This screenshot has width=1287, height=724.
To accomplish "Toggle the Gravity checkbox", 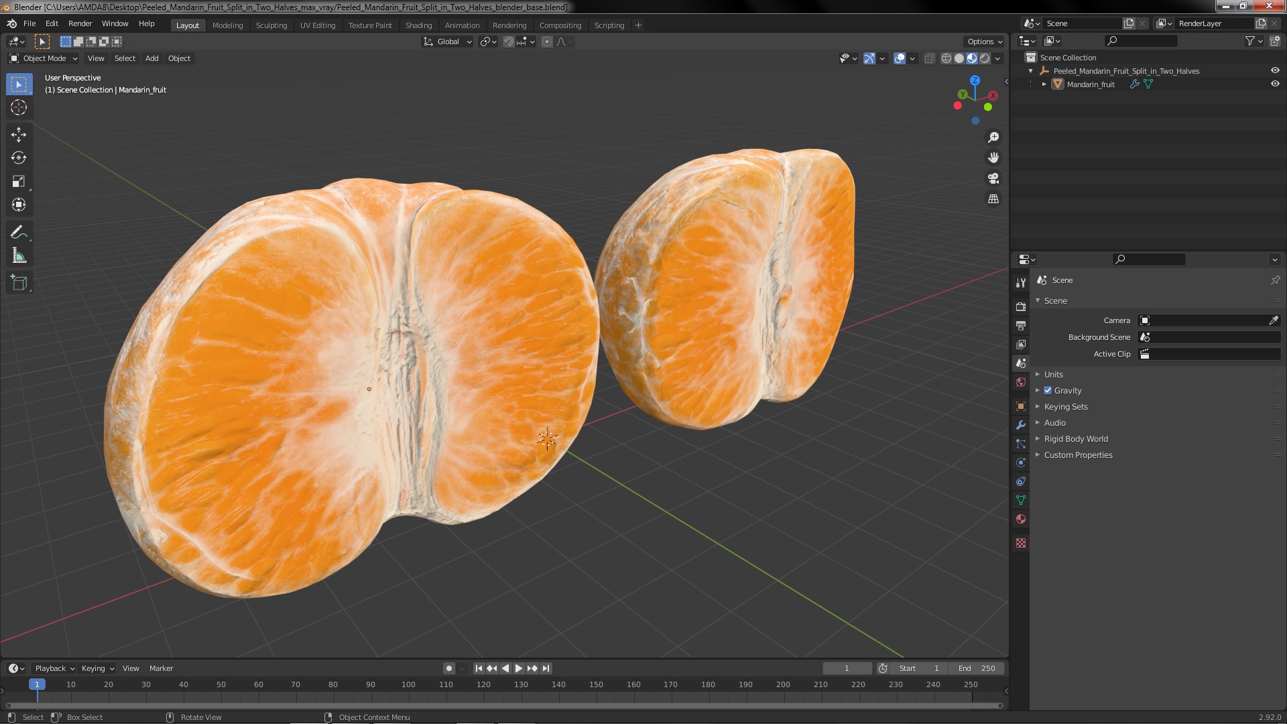I will [x=1048, y=391].
